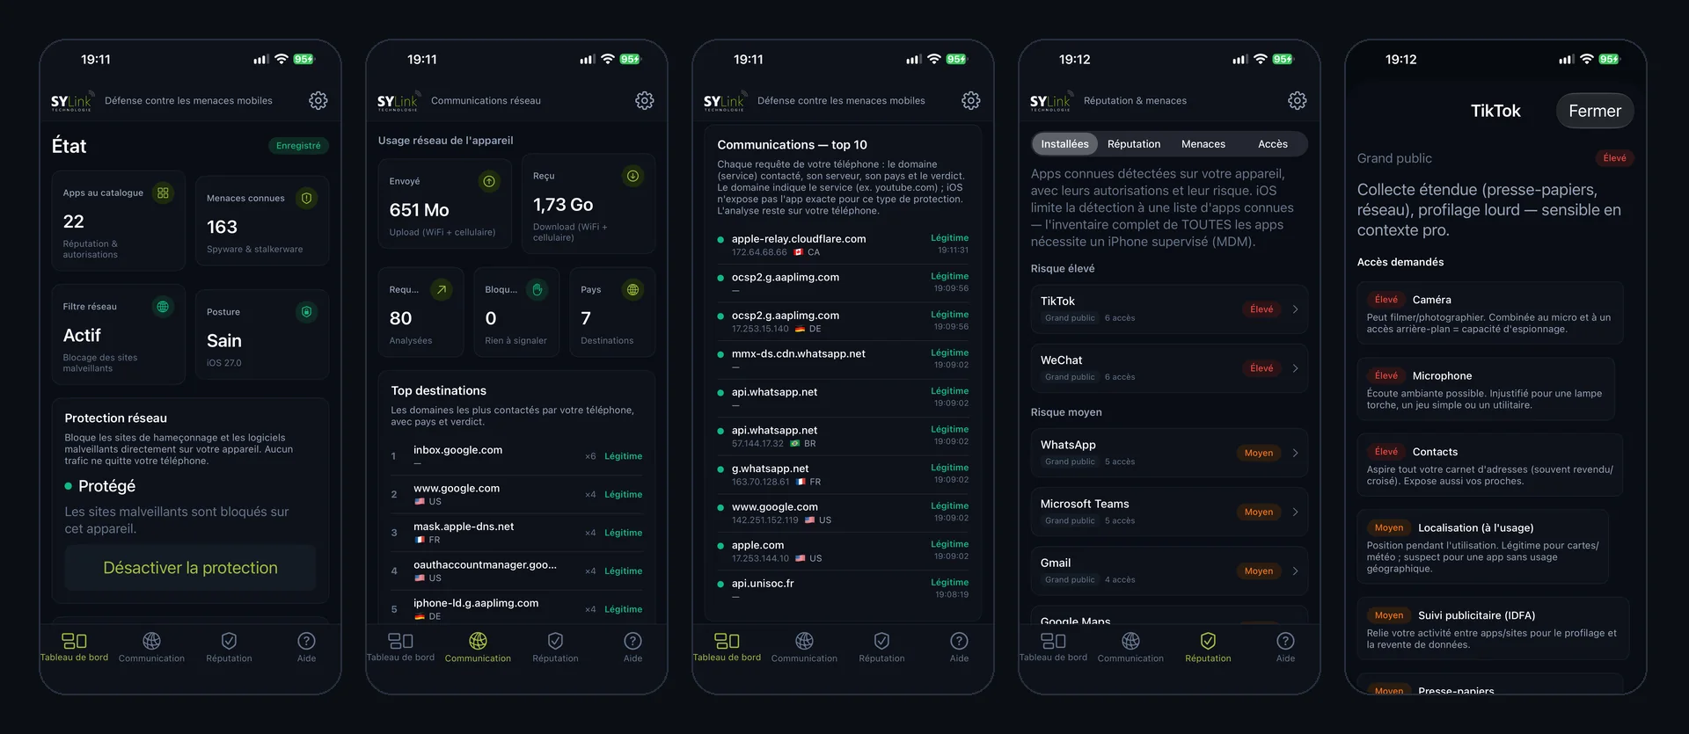Expand the WhatsApp app row chevron
Screen dimensions: 1689x734
(1296, 454)
